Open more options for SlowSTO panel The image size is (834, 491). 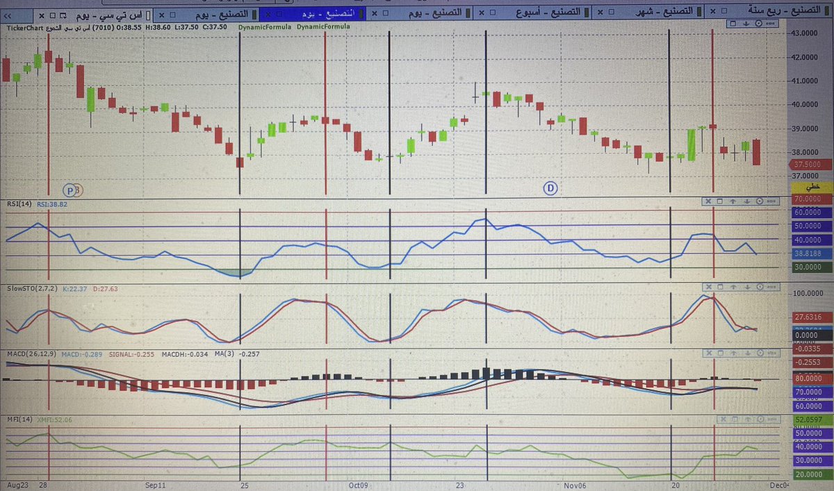click(x=771, y=287)
